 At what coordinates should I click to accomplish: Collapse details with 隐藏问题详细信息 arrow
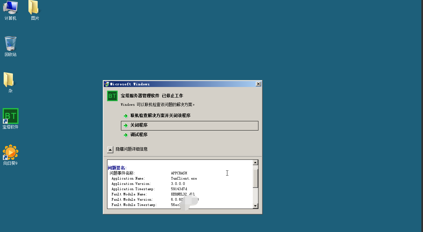point(110,150)
